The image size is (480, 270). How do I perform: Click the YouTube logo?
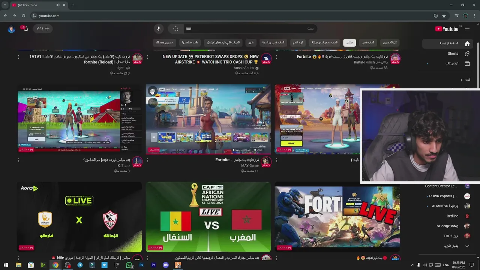447,29
